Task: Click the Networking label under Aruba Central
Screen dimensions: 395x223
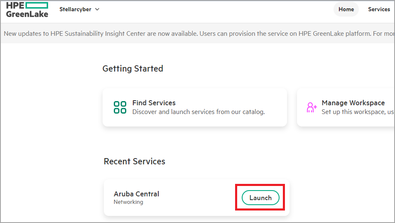Action: [x=128, y=202]
